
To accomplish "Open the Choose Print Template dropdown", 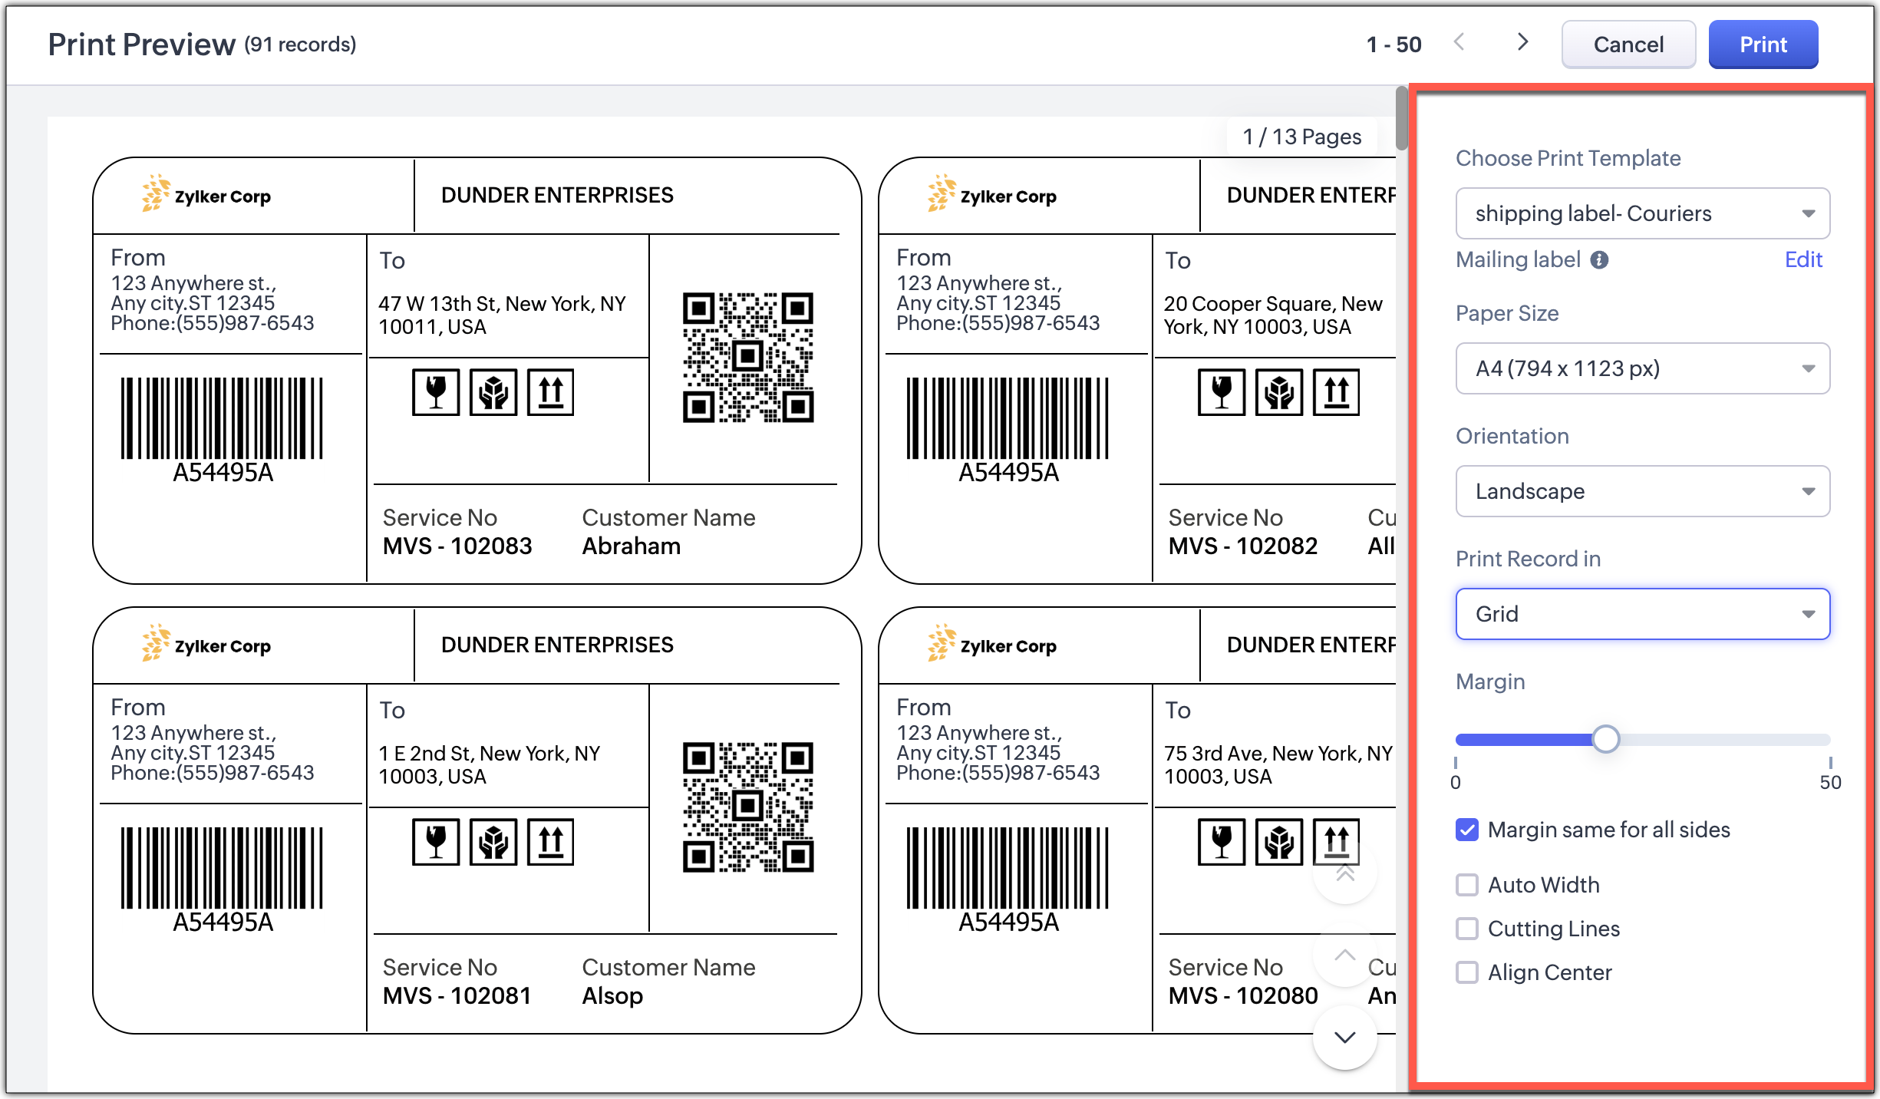I will click(1642, 213).
